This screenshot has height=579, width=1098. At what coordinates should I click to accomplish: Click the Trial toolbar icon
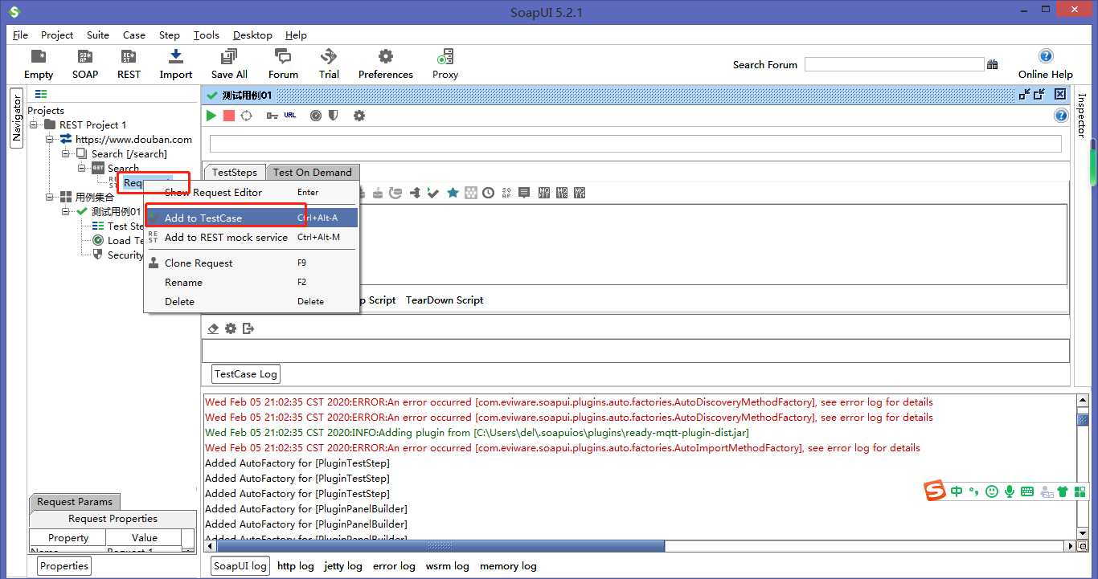point(329,64)
